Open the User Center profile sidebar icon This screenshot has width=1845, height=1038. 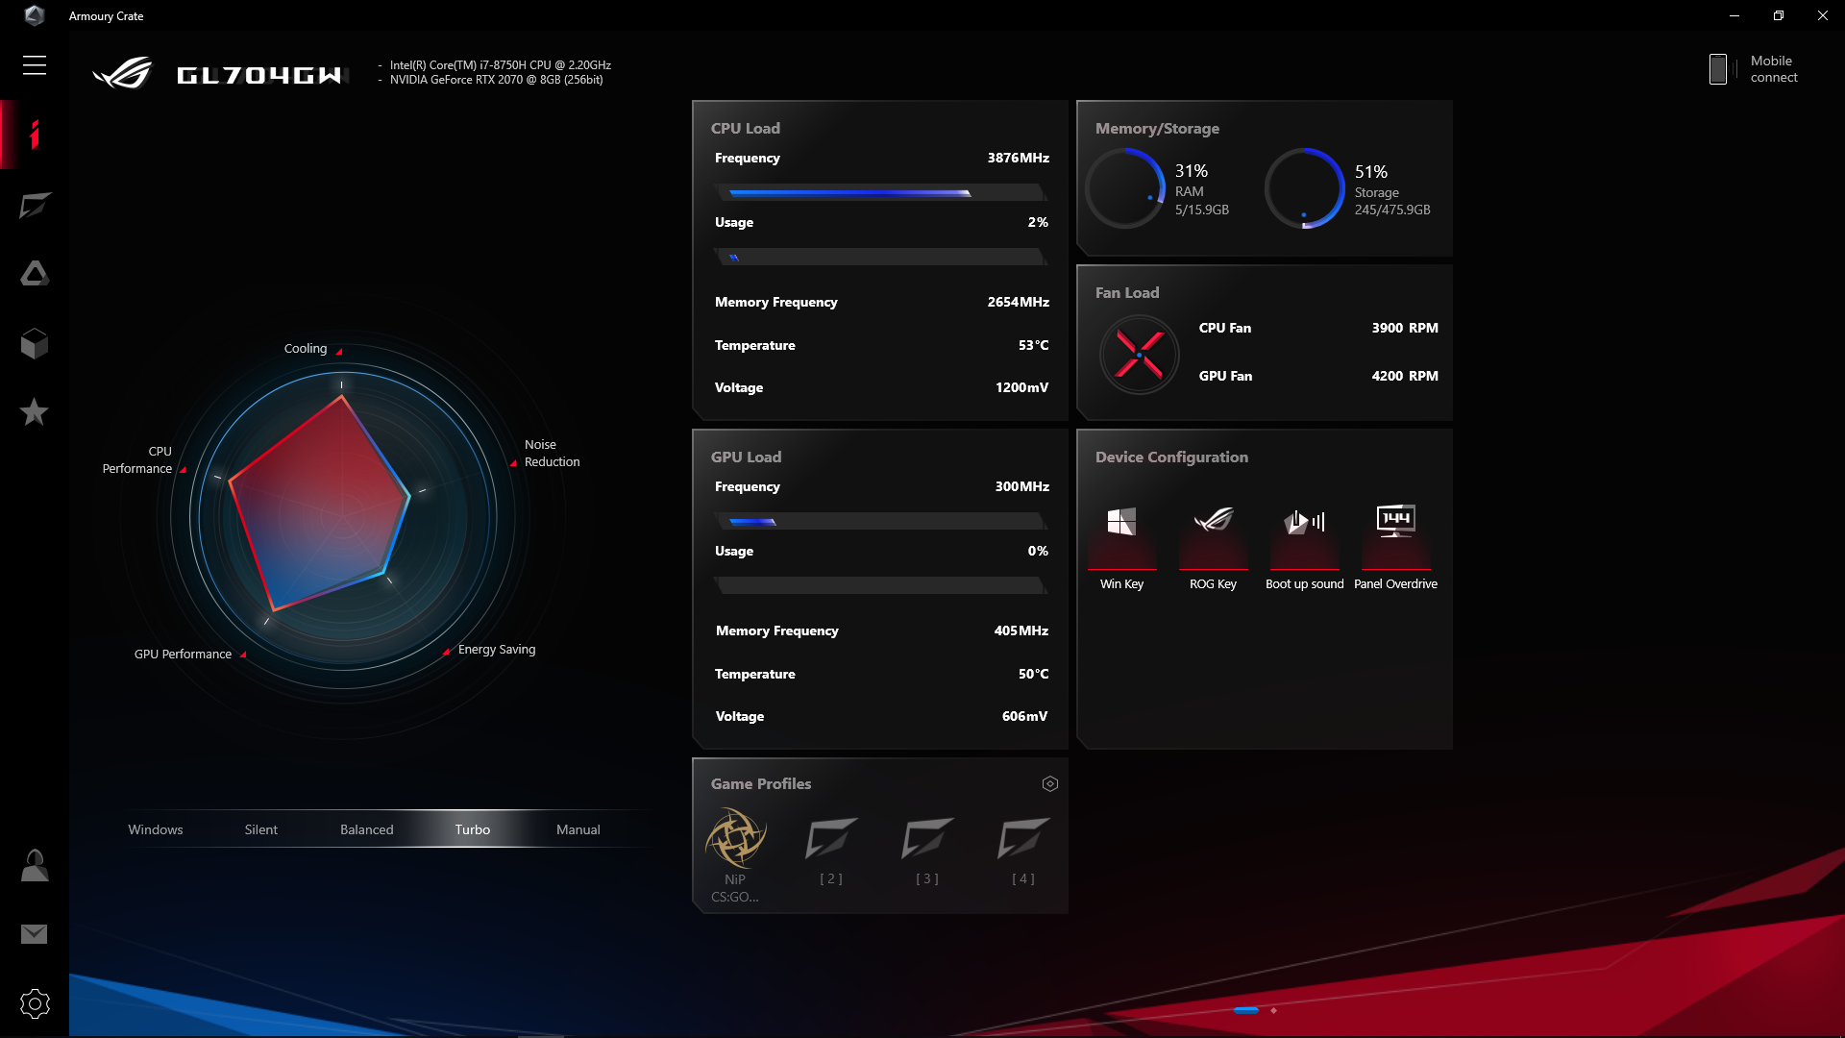point(35,865)
